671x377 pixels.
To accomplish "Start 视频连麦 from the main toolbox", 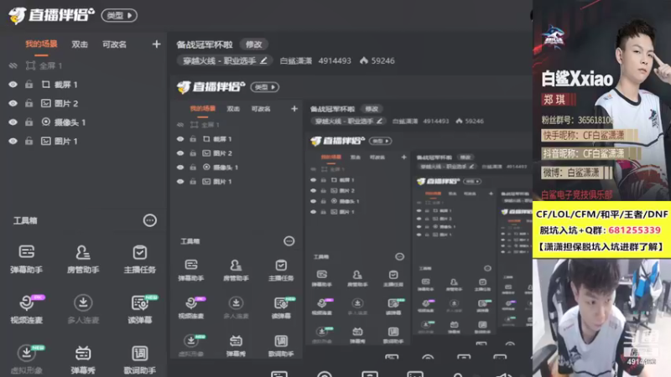I will click(x=27, y=308).
